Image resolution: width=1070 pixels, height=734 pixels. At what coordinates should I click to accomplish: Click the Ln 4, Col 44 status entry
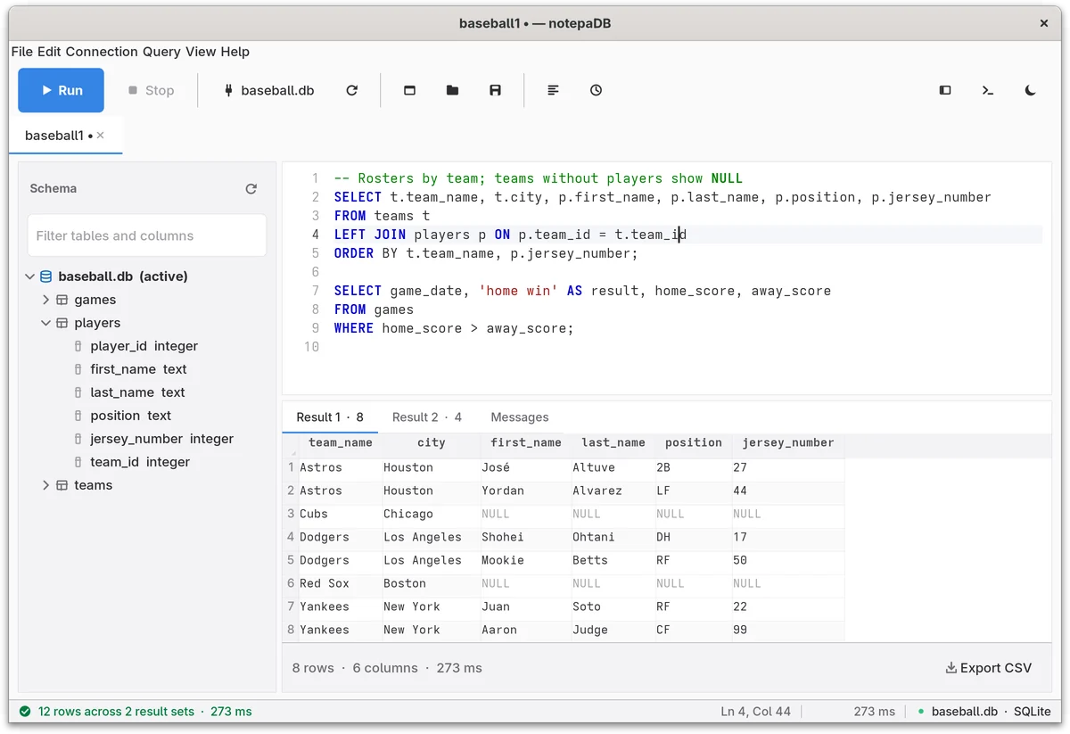[756, 712]
